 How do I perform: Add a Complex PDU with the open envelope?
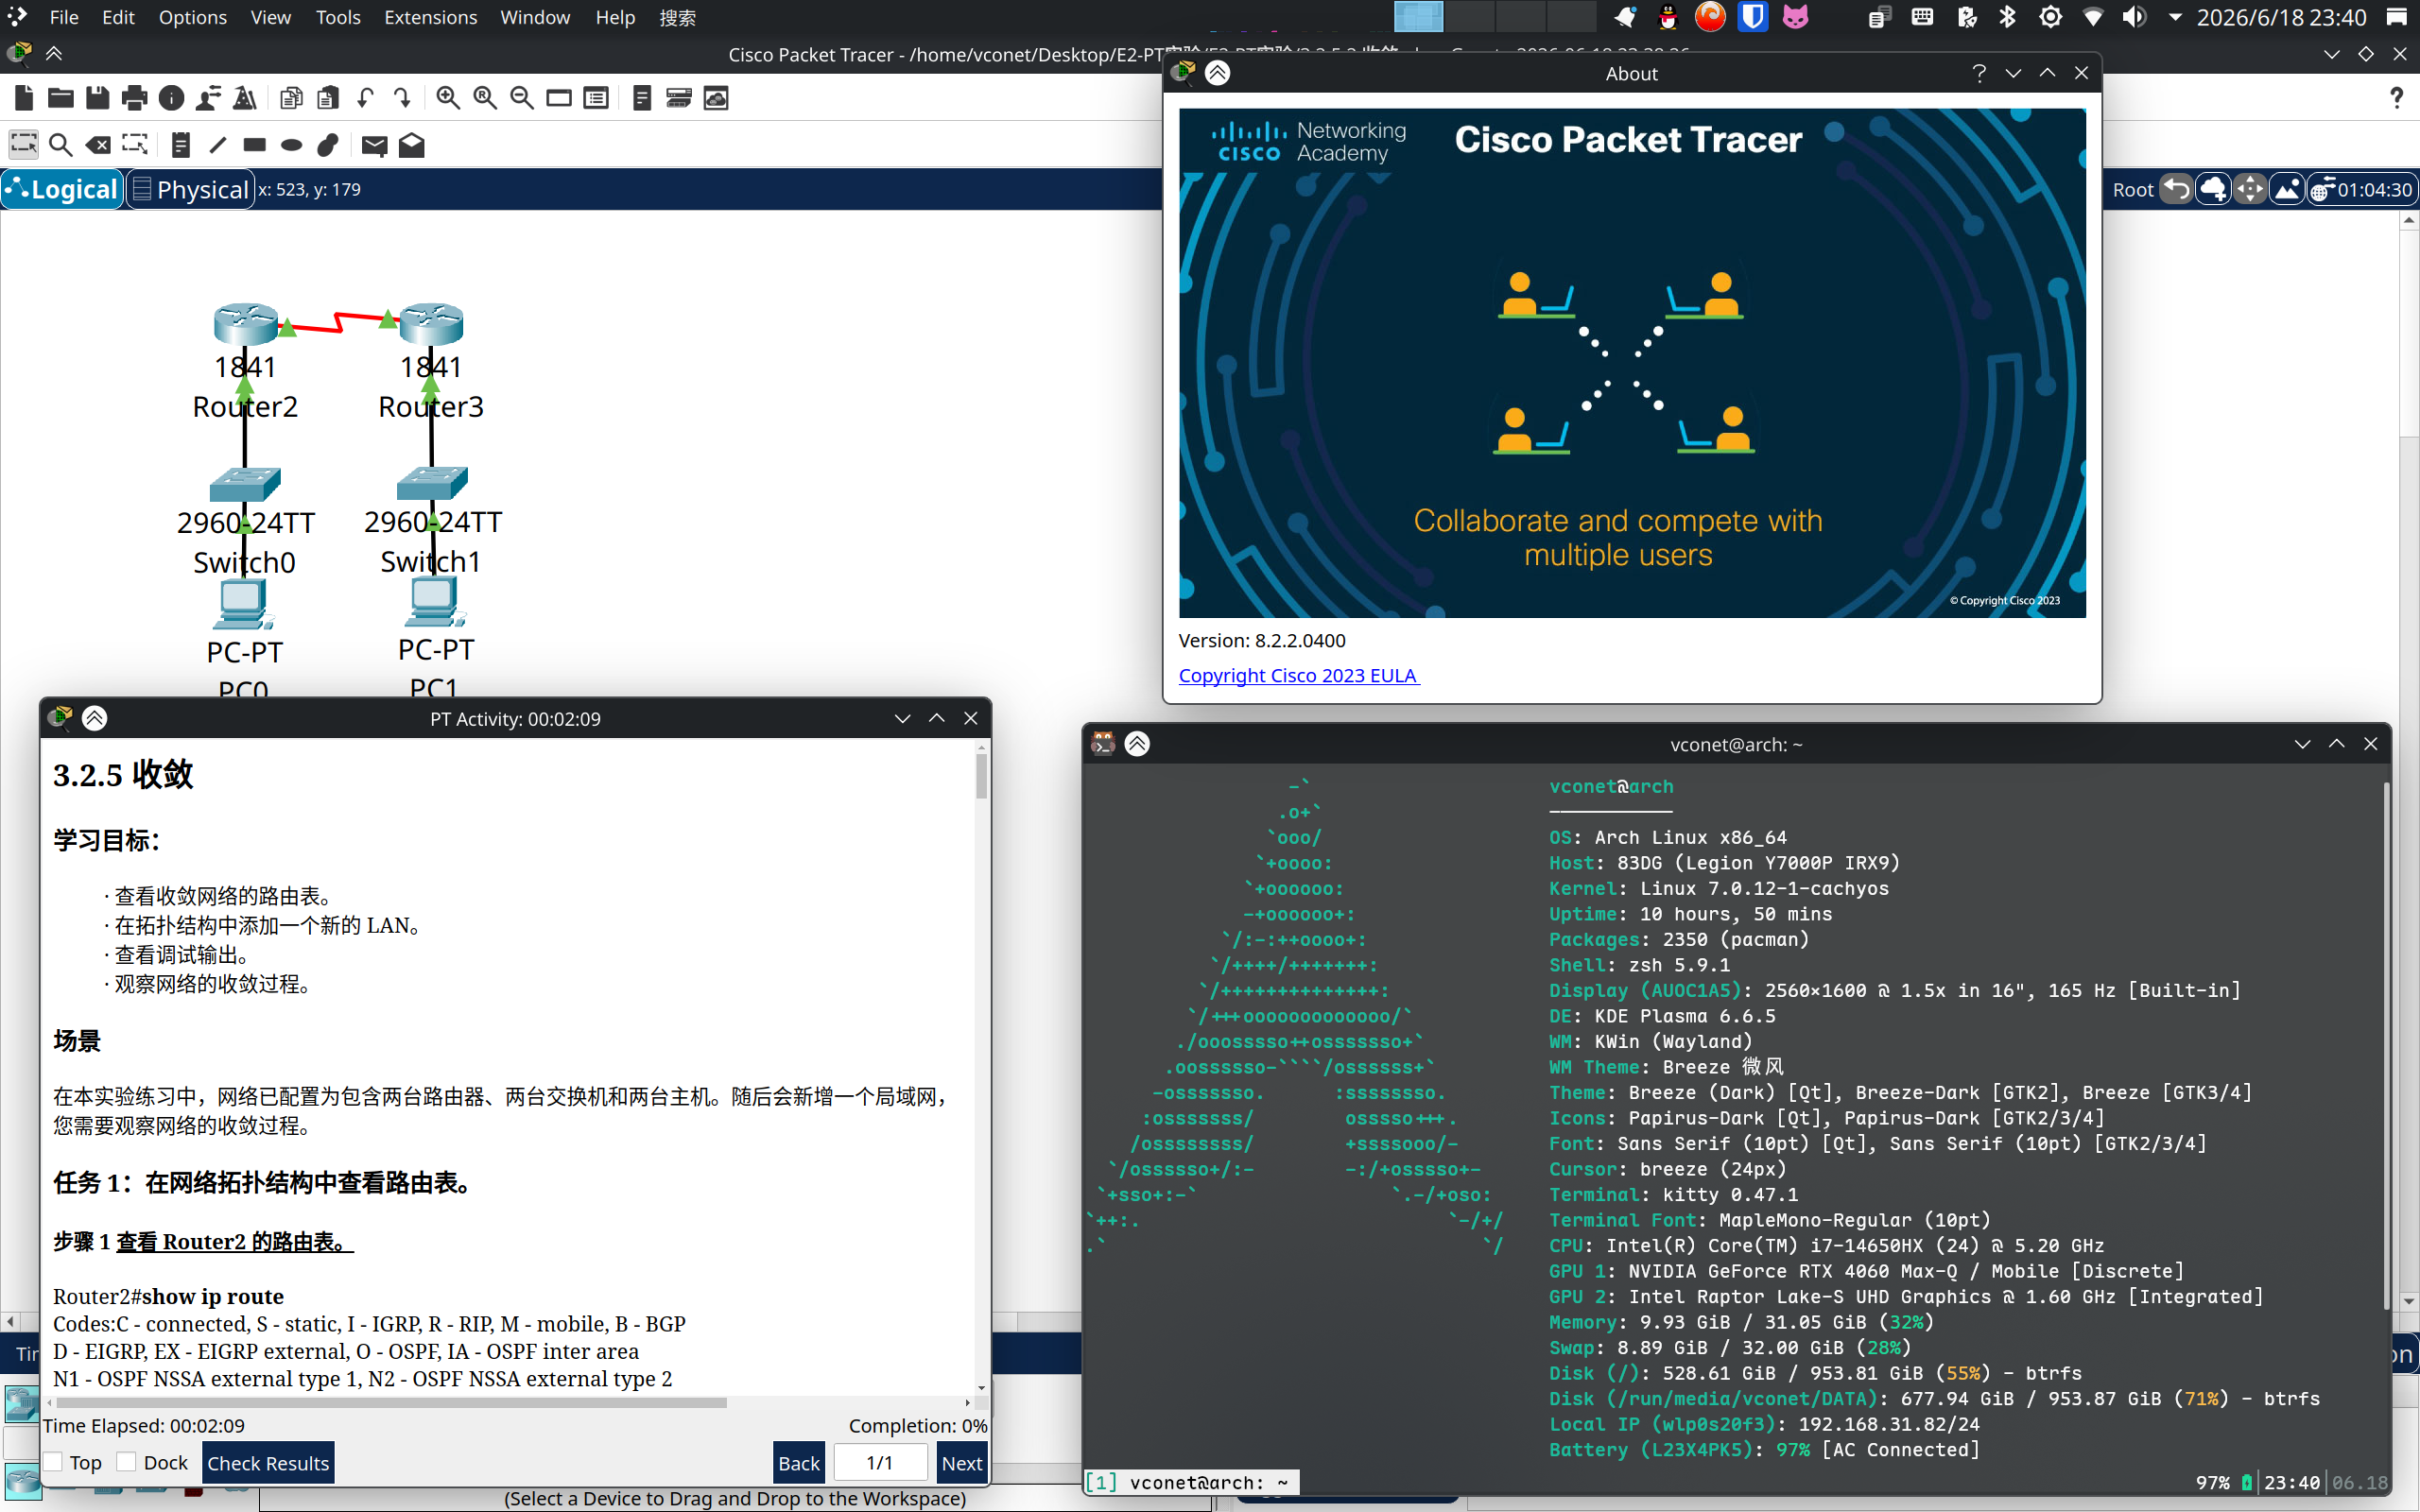coord(412,145)
